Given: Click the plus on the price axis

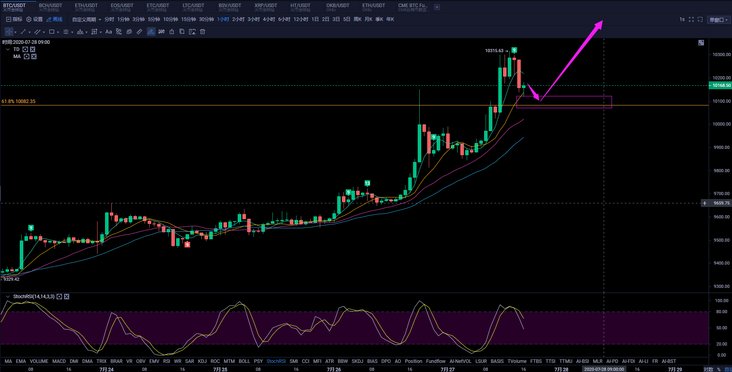Looking at the screenshot, I should click(x=705, y=203).
